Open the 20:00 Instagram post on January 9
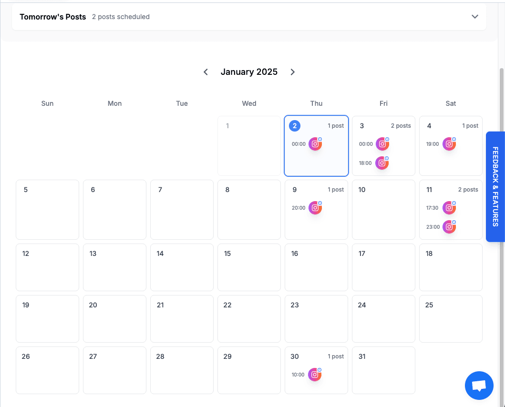The height and width of the screenshot is (407, 505). pos(315,208)
